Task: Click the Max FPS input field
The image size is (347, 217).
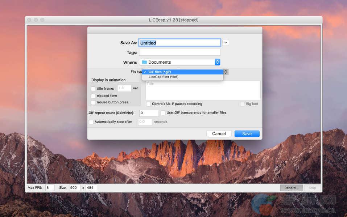Action: coord(50,188)
